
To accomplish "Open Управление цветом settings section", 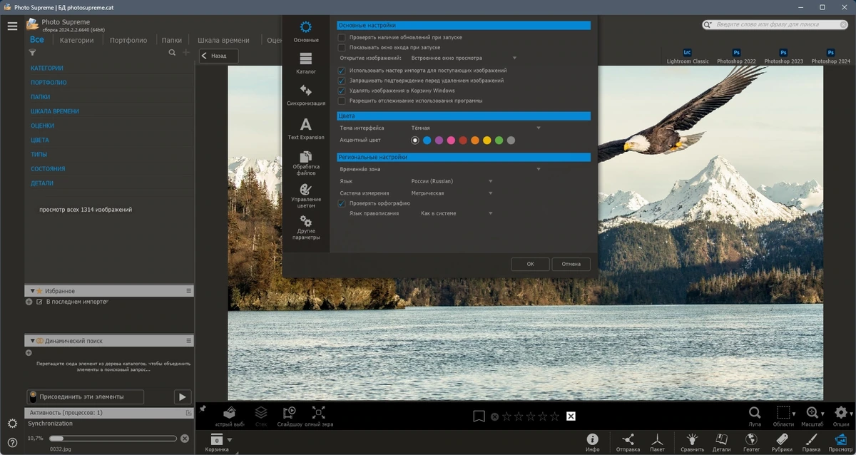I will (x=306, y=196).
